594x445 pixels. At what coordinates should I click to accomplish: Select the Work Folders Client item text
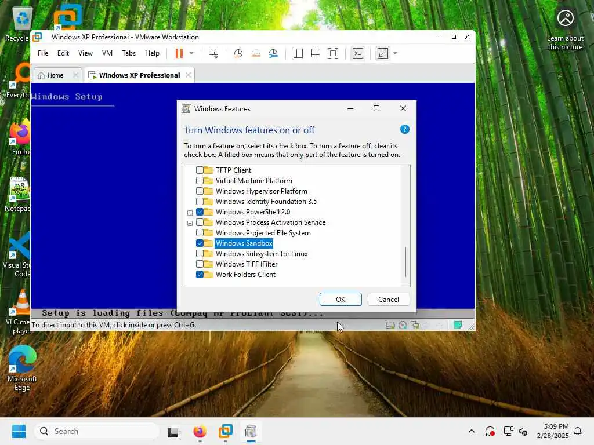(x=245, y=274)
